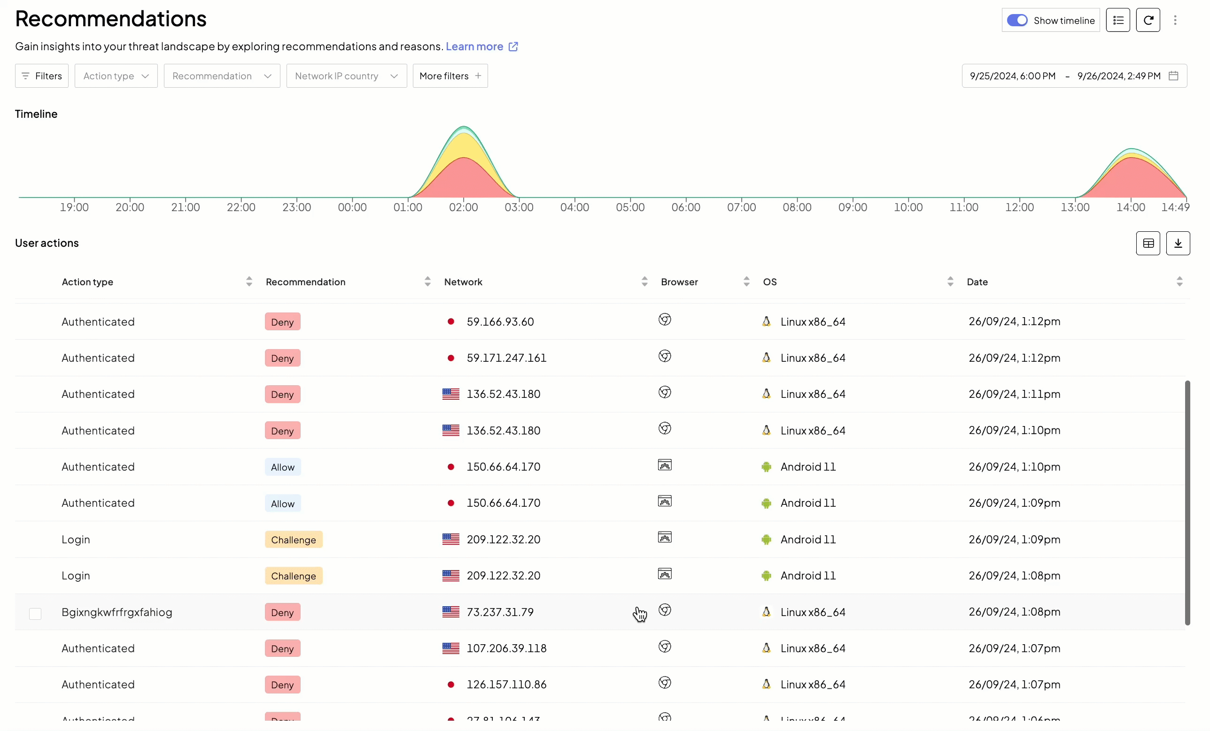Click the refresh icon button
The image size is (1210, 731).
(x=1148, y=20)
